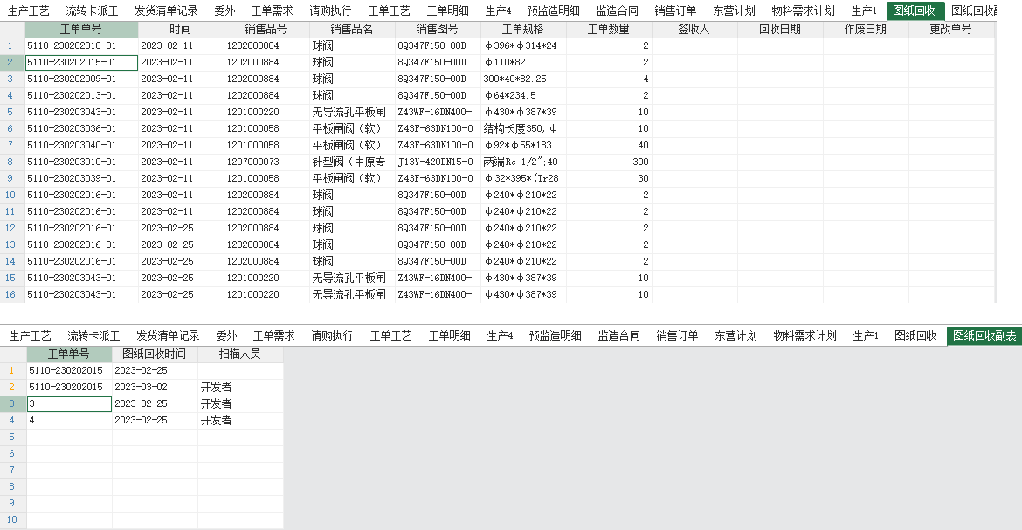The image size is (1022, 530).
Task: Open 监造合同 tab in the lower sheet
Action: [619, 336]
